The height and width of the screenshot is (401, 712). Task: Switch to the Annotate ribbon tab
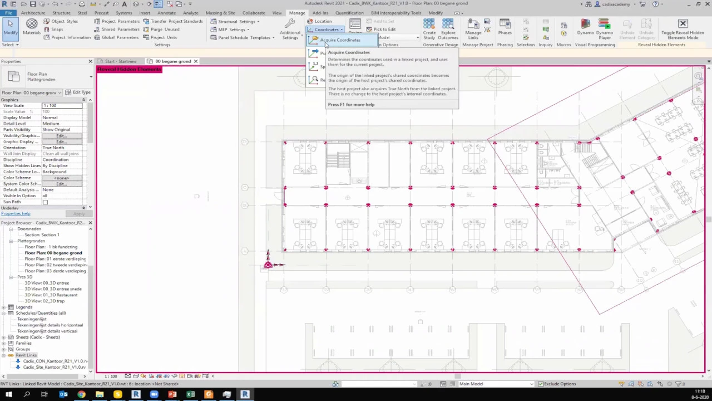click(166, 13)
